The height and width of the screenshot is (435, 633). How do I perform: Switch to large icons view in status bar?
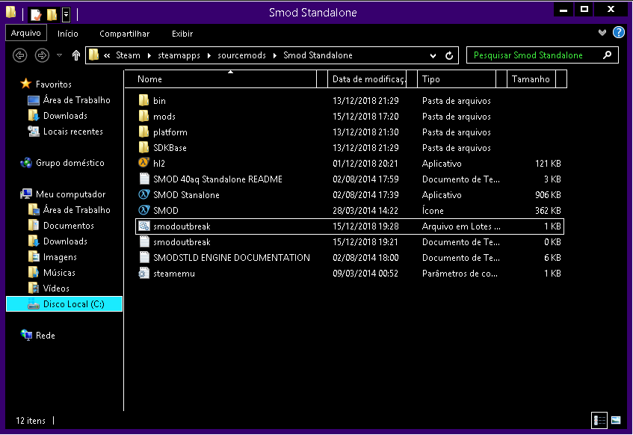pyautogui.click(x=616, y=421)
